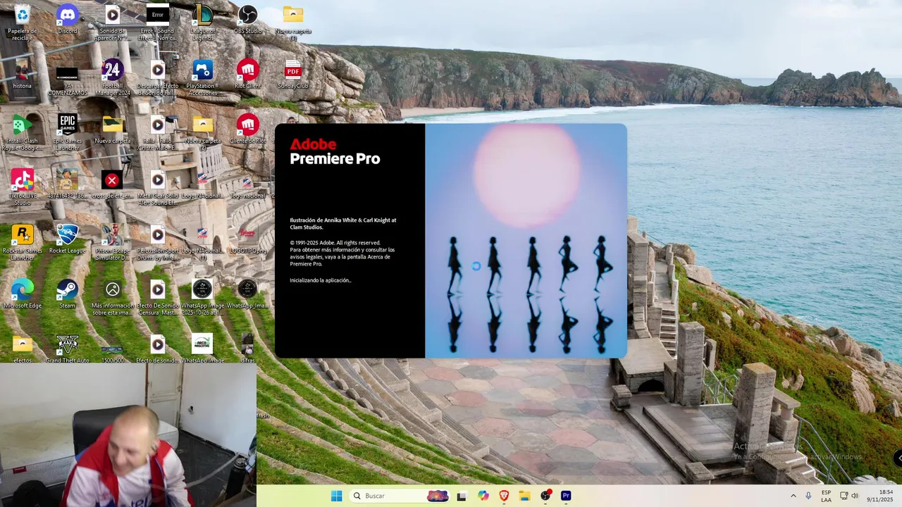Image resolution: width=902 pixels, height=507 pixels.
Task: Open the Nueva carpeta (3) folder
Action: 293,21
